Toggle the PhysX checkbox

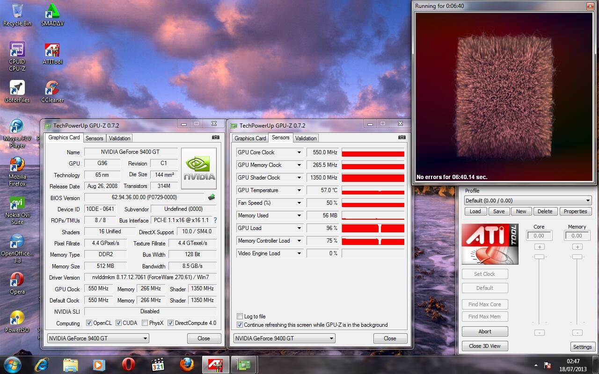point(145,323)
